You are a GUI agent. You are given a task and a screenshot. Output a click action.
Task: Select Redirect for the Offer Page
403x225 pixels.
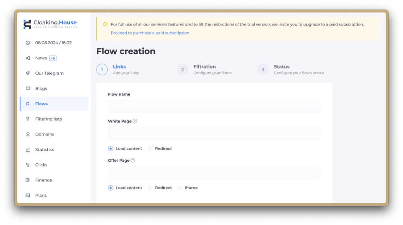(x=150, y=188)
